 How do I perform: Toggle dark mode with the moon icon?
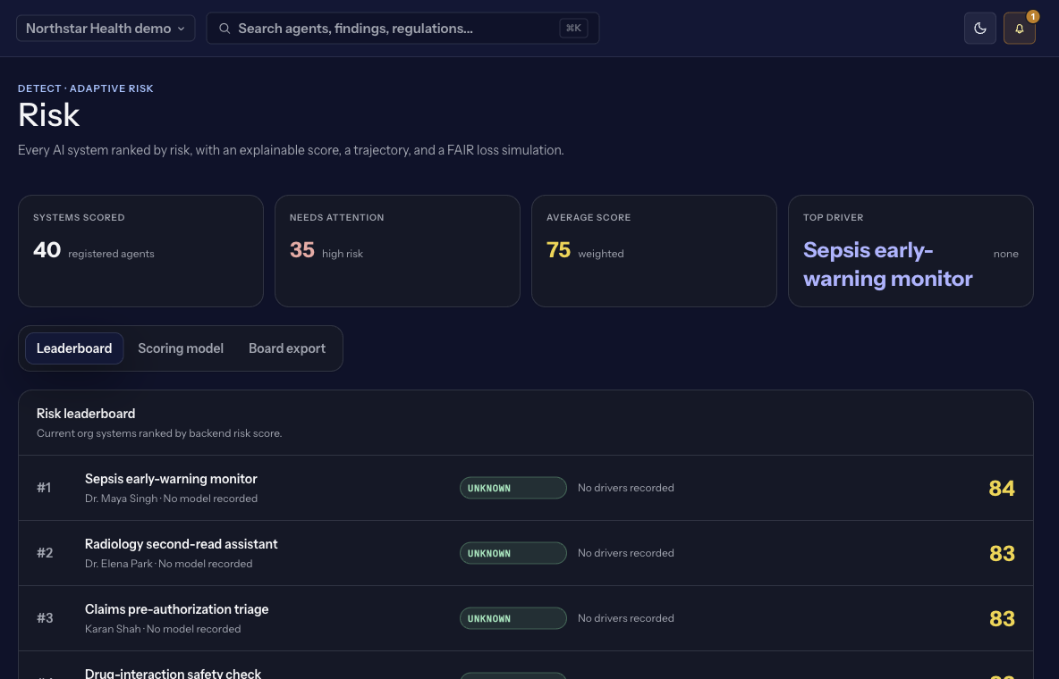tap(979, 29)
